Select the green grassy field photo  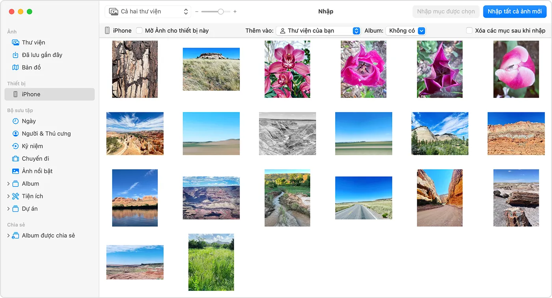[211, 263]
